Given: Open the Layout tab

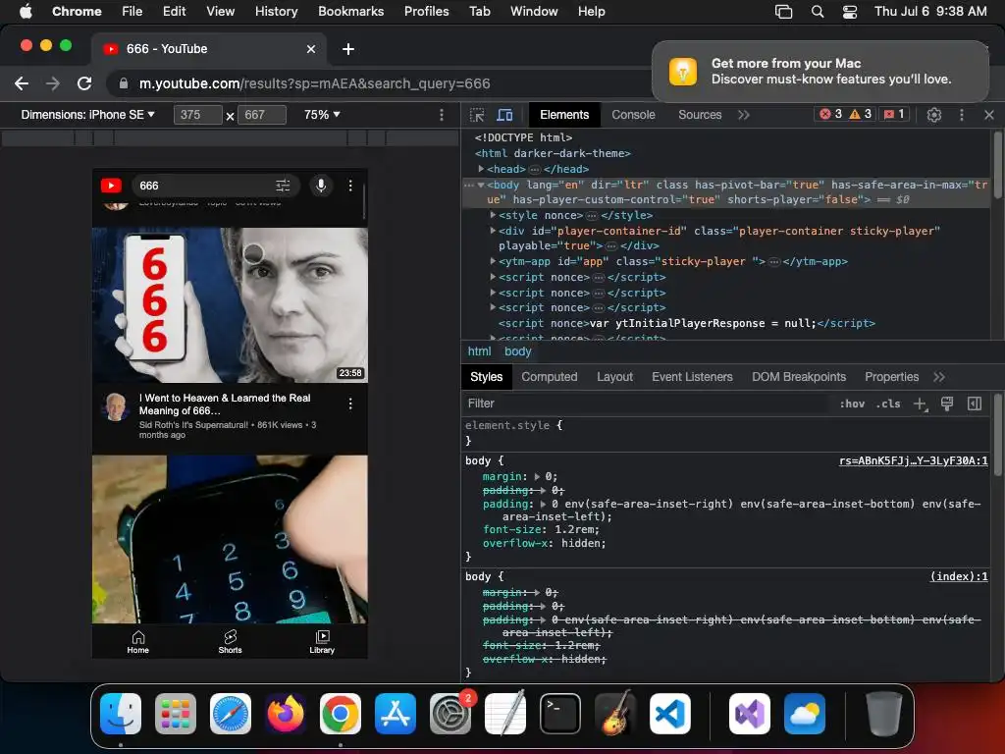Looking at the screenshot, I should (x=614, y=377).
